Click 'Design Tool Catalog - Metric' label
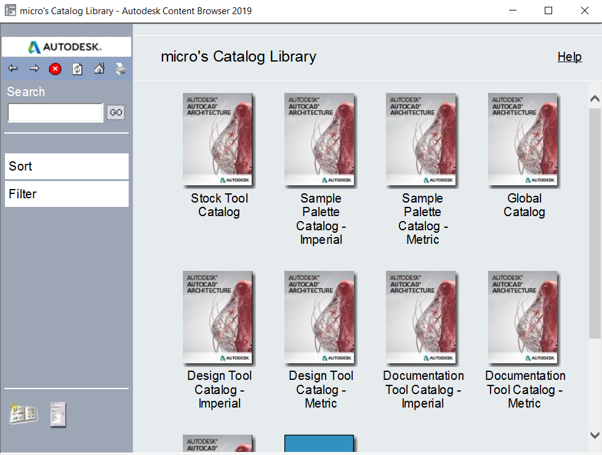 pos(321,389)
